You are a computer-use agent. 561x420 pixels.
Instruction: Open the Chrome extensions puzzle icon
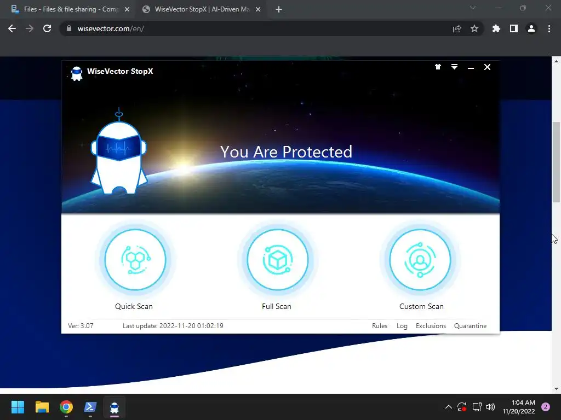click(x=496, y=28)
